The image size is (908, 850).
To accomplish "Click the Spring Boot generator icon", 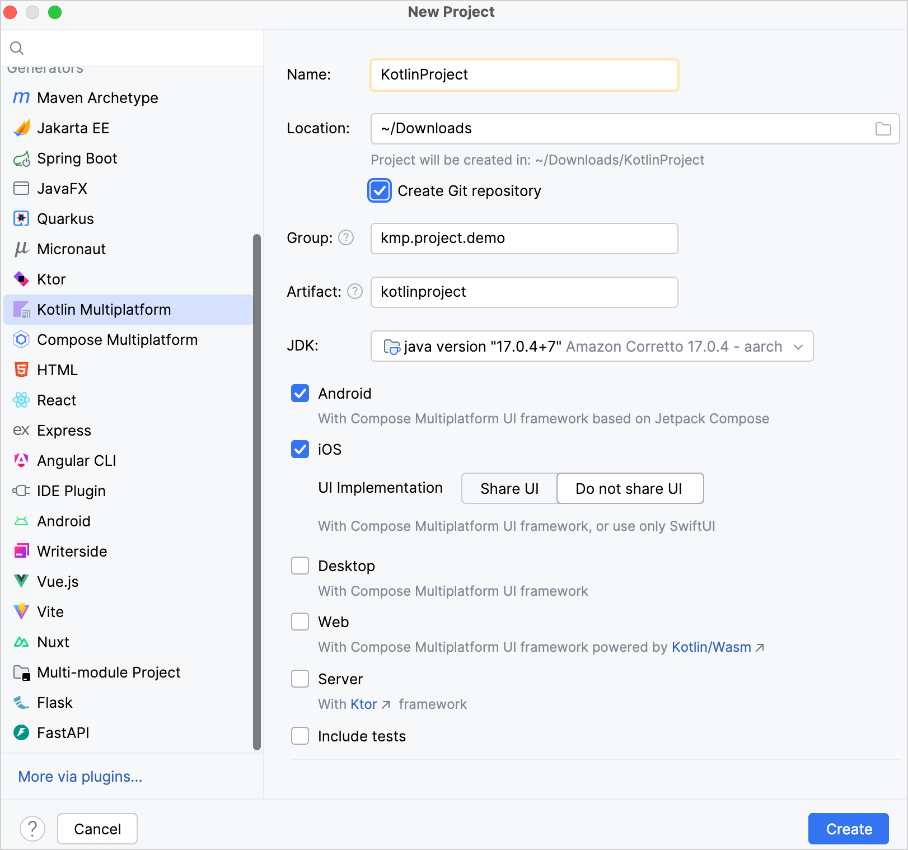I will point(21,158).
